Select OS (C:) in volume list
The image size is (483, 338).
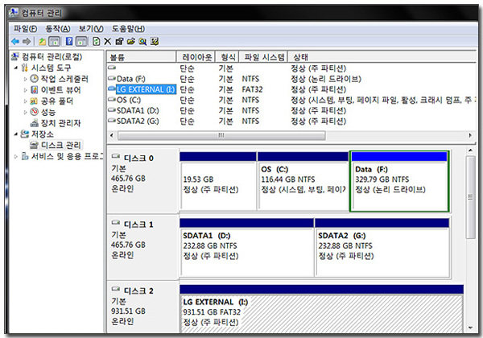coord(129,100)
